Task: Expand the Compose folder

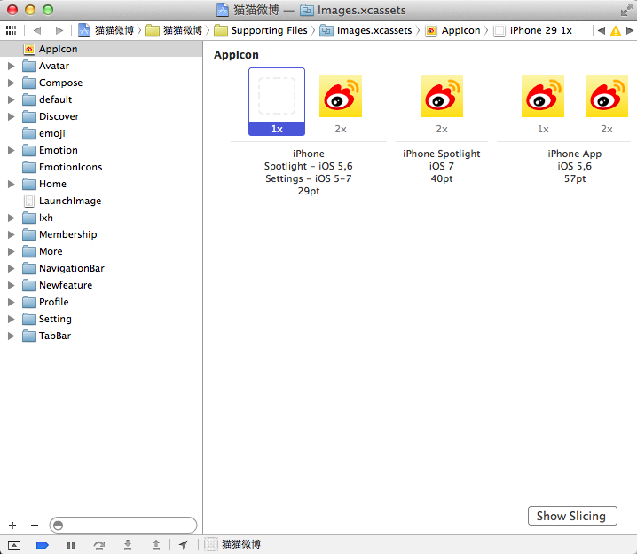Action: (12, 83)
